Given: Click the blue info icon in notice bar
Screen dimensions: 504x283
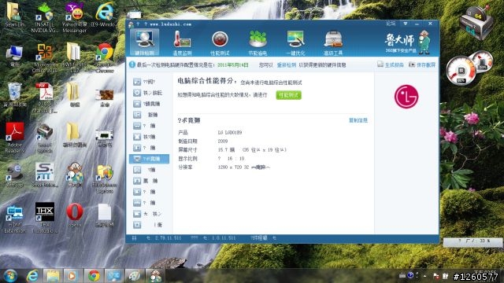Looking at the screenshot, I should 132,64.
